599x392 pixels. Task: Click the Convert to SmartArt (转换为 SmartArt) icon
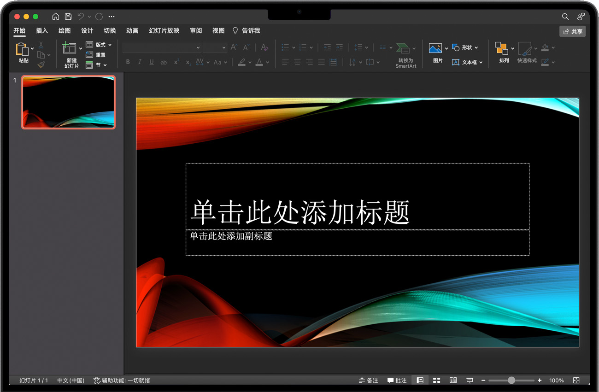pos(403,48)
